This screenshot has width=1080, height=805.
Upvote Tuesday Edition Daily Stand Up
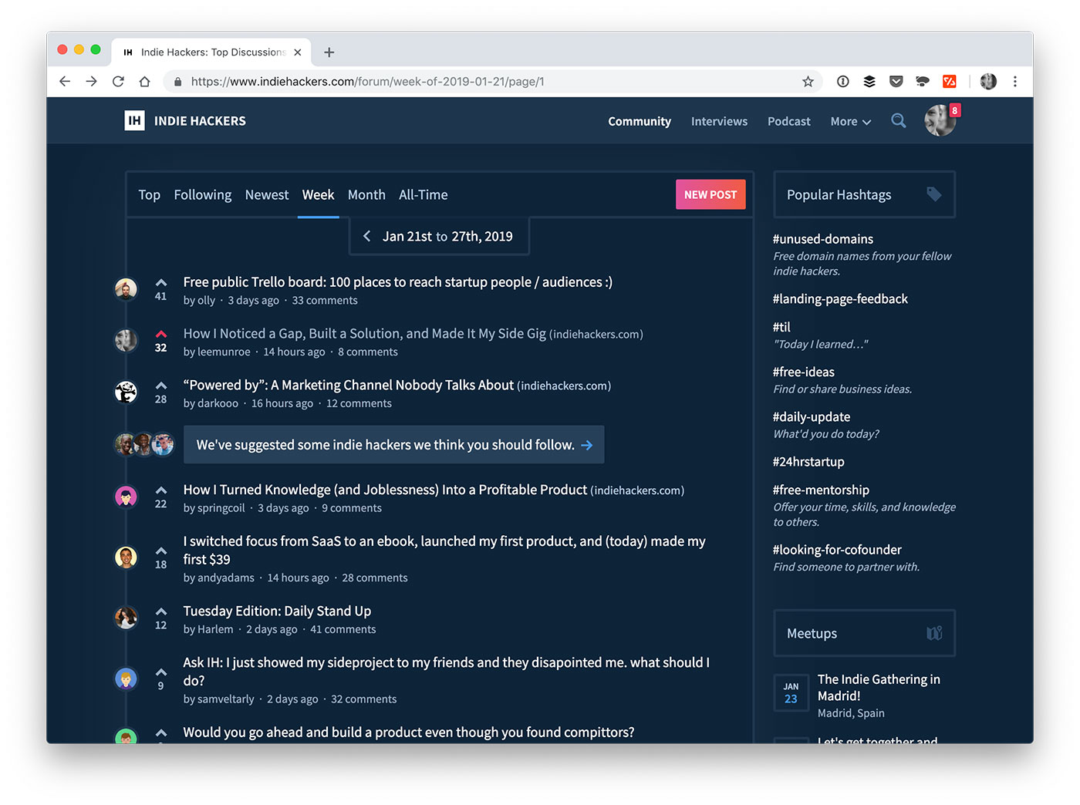[160, 612]
